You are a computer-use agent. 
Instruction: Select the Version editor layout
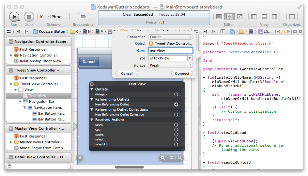tap(239, 17)
